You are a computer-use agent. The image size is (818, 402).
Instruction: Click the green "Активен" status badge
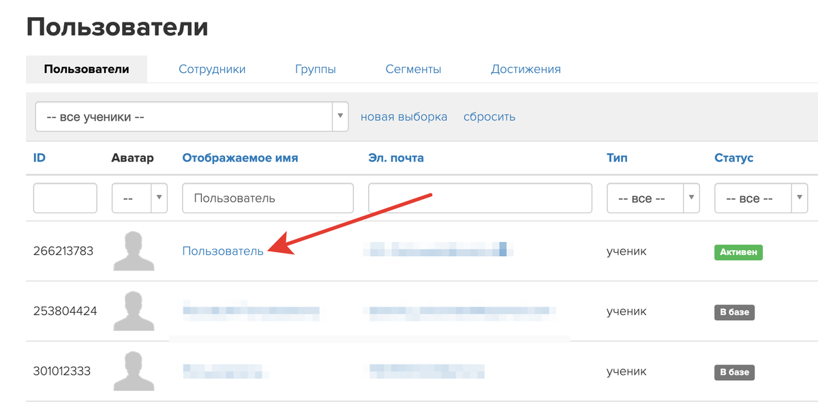[x=738, y=251]
